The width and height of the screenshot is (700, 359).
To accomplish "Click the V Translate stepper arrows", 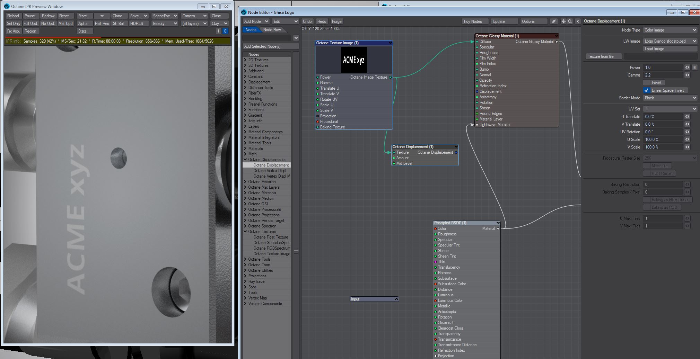I will (688, 124).
